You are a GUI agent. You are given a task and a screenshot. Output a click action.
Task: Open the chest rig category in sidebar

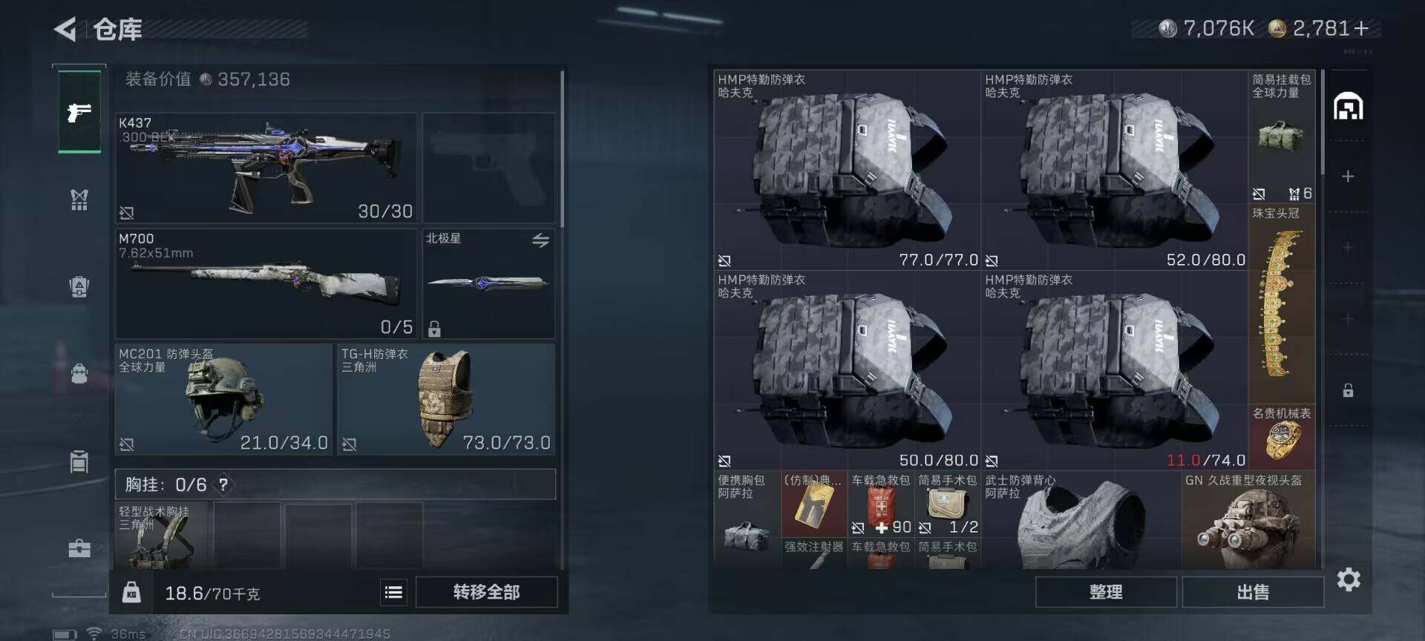click(x=79, y=199)
